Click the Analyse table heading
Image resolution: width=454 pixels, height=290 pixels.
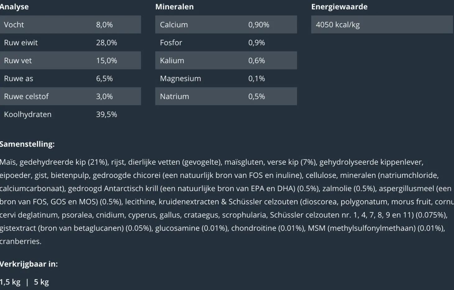[x=14, y=7]
